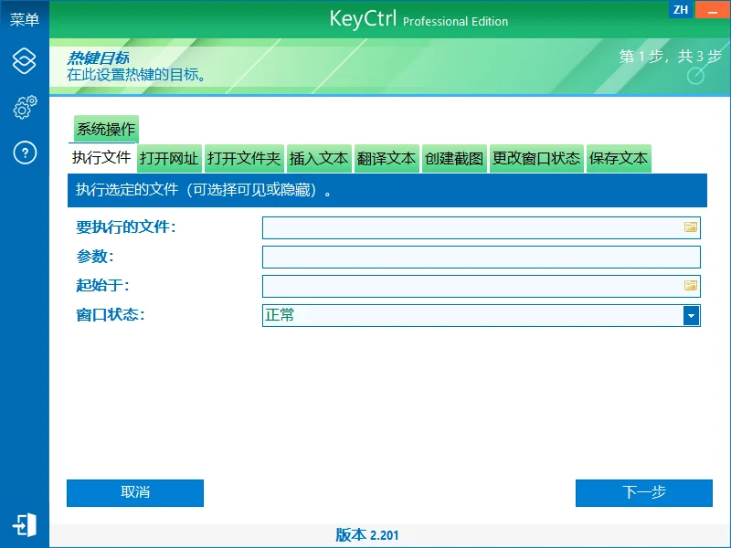The height and width of the screenshot is (548, 731).
Task: Click the 下一步 button
Action: pyautogui.click(x=644, y=492)
